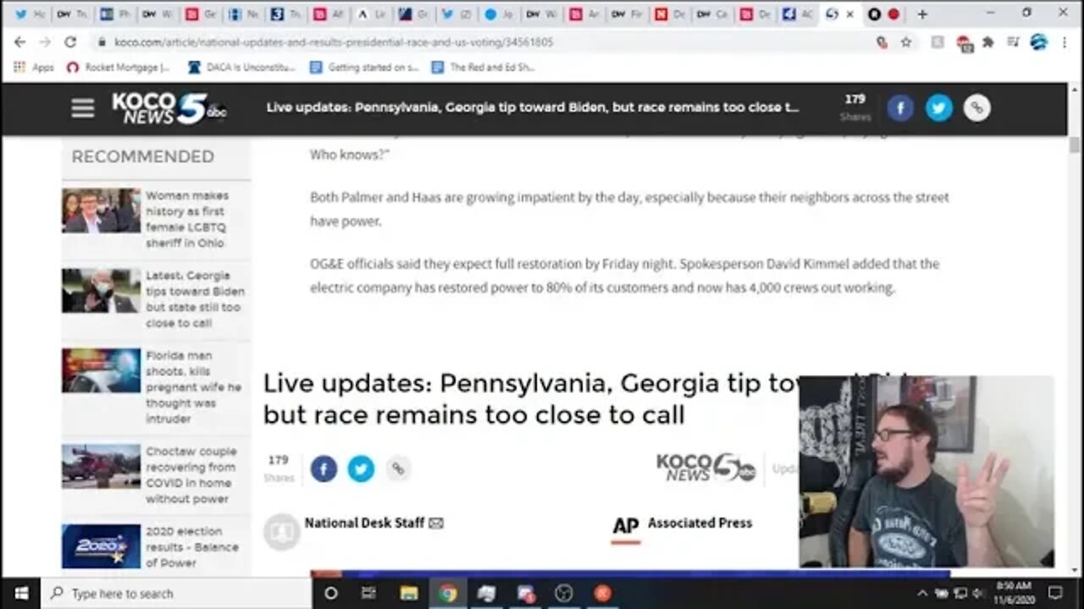Click the 2020 election results thumbnail
The image size is (1084, 609).
(x=101, y=546)
